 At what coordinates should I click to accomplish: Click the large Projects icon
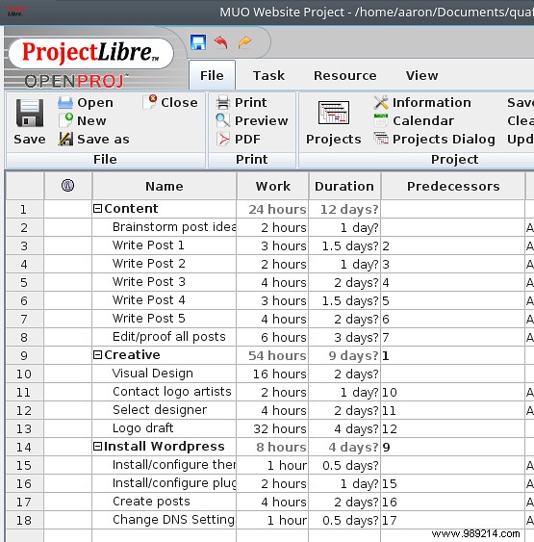(x=334, y=113)
